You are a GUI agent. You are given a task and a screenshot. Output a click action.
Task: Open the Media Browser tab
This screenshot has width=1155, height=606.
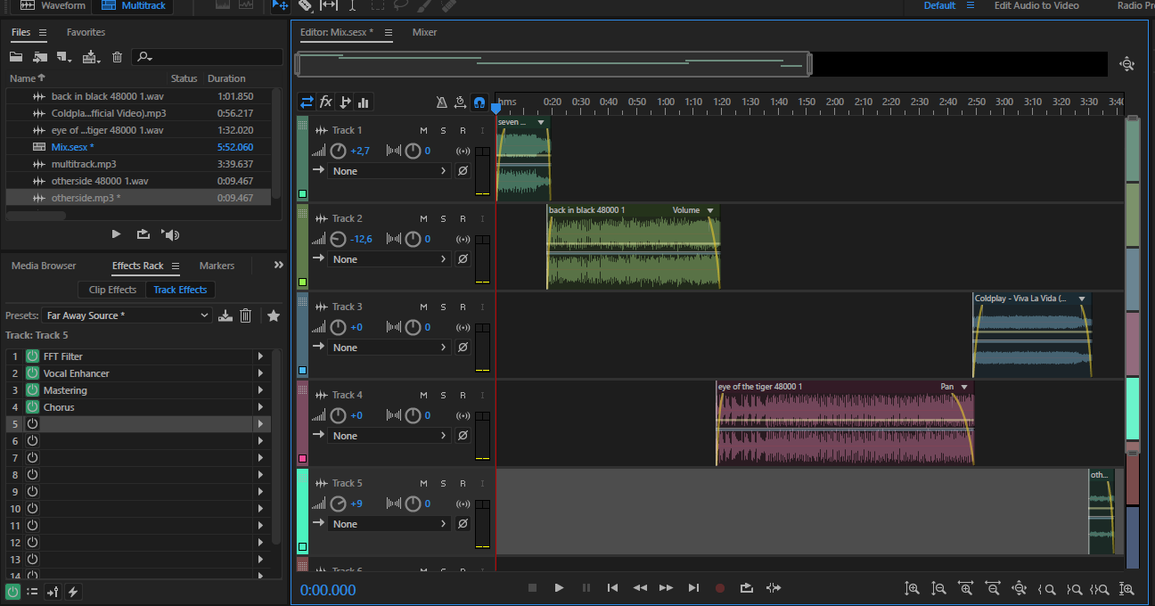click(x=44, y=266)
